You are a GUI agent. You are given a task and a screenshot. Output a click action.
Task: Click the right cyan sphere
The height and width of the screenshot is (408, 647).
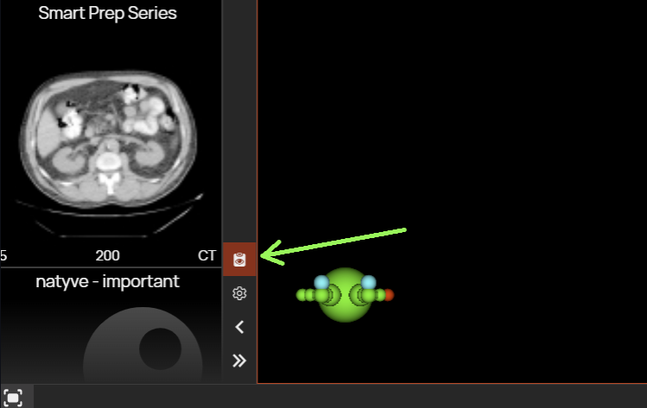click(369, 283)
